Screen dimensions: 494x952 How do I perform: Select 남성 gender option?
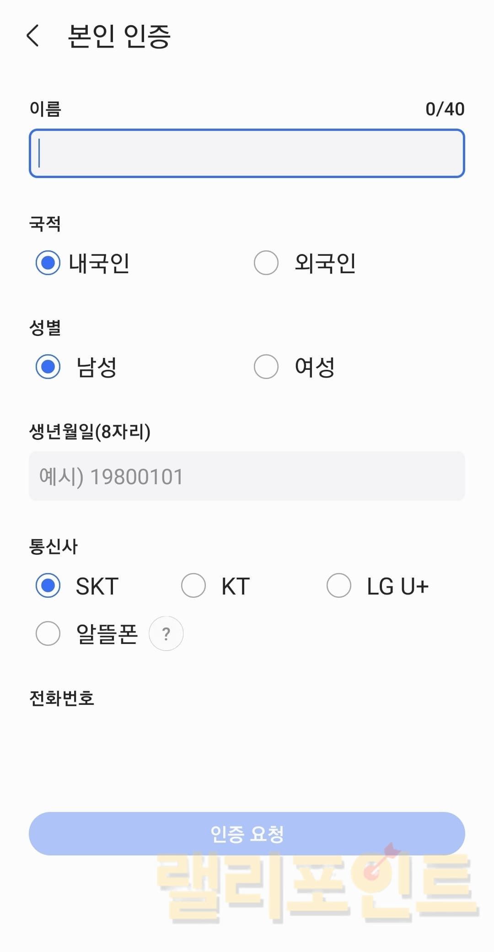pyautogui.click(x=48, y=367)
